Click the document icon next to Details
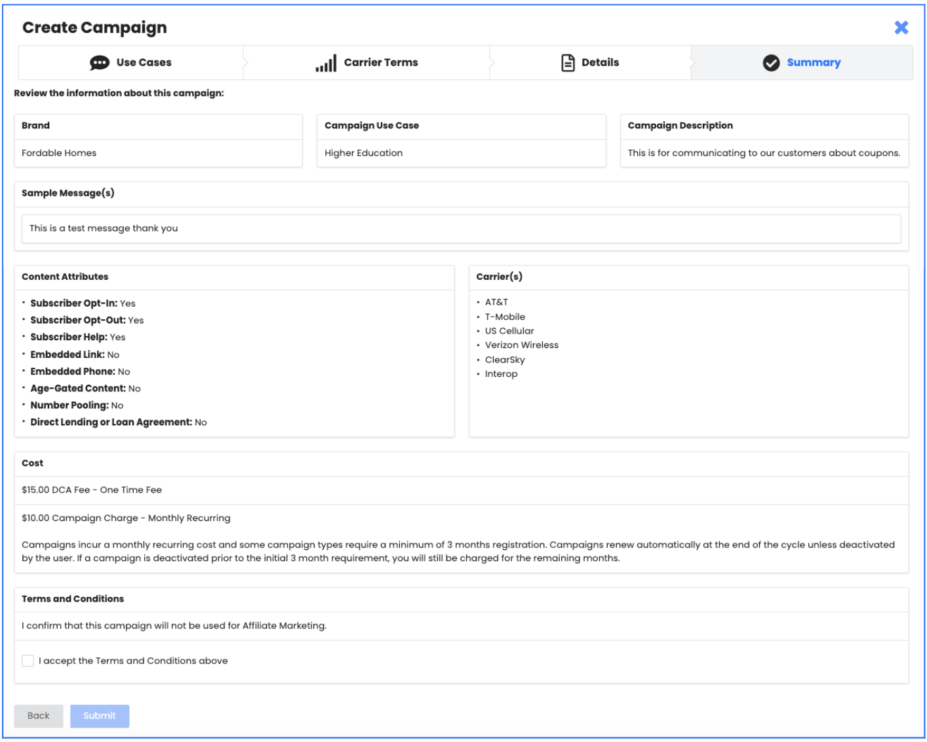Screen dimensions: 927x742 pyautogui.click(x=567, y=62)
